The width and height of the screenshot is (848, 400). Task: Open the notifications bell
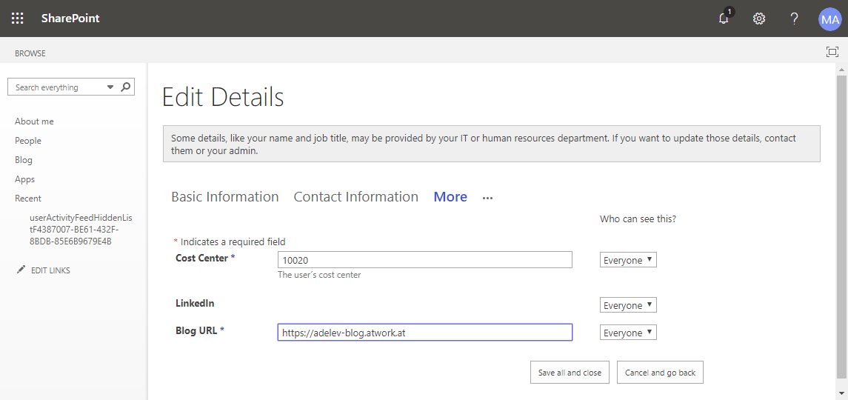click(724, 19)
